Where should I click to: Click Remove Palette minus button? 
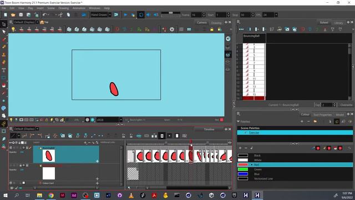tap(308, 122)
